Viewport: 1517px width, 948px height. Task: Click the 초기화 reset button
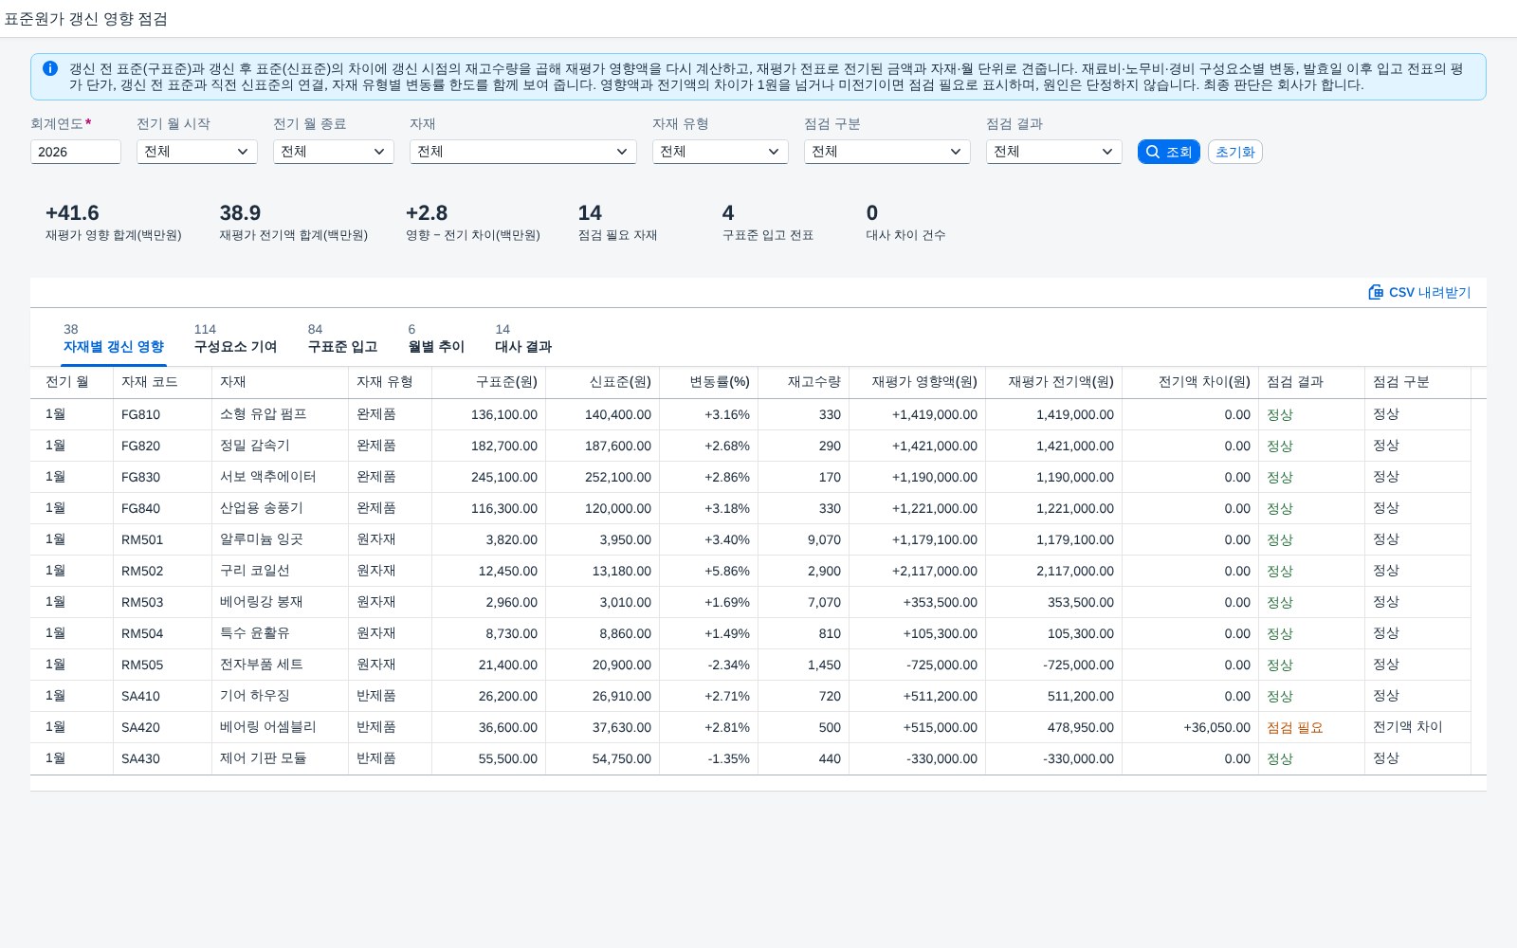click(x=1235, y=152)
